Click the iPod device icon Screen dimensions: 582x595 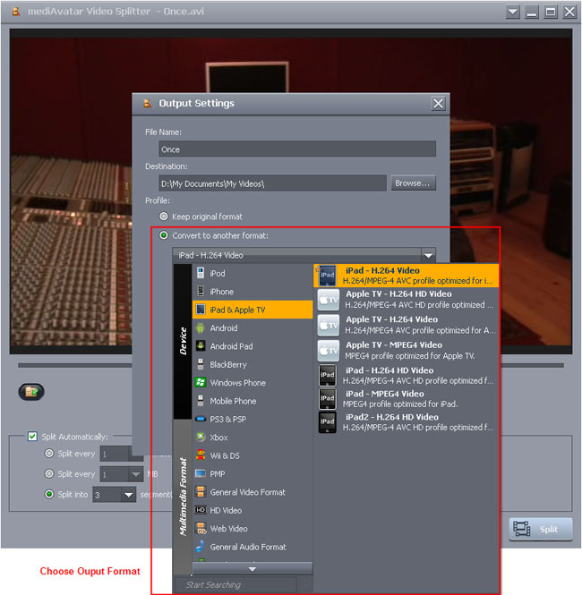pyautogui.click(x=201, y=273)
